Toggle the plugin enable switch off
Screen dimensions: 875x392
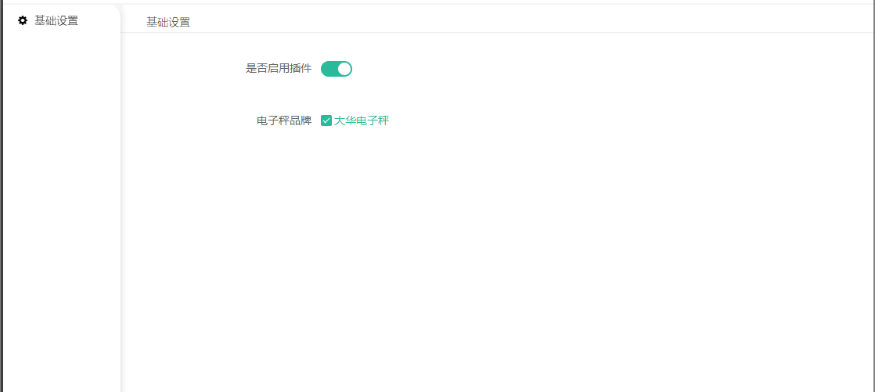point(336,69)
